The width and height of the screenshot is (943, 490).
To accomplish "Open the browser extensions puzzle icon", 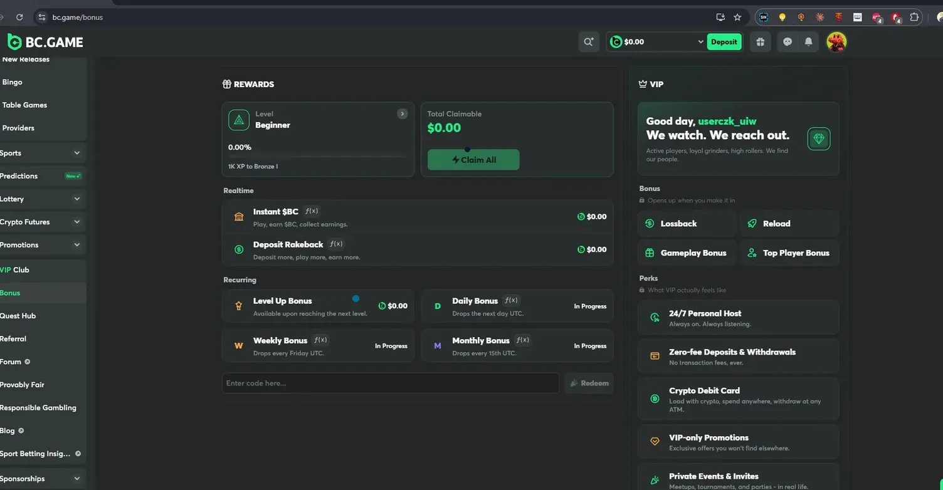I will point(914,18).
